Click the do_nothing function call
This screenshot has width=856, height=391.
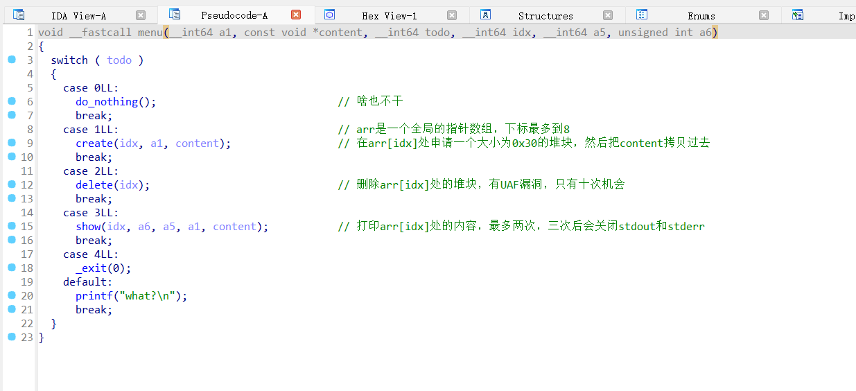[107, 102]
